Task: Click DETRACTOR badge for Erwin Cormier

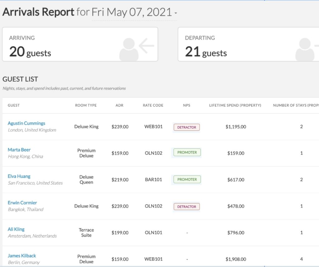Action: pyautogui.click(x=187, y=207)
